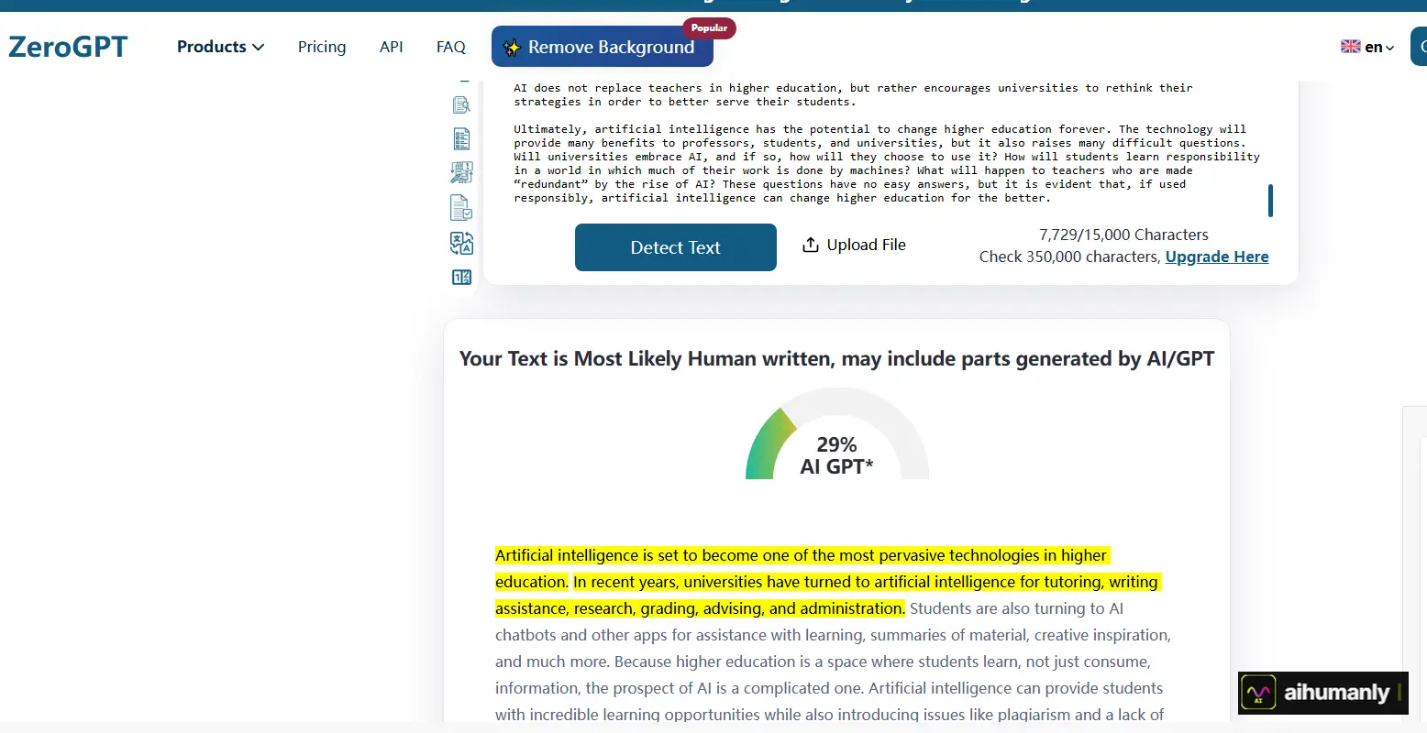The height and width of the screenshot is (733, 1427).
Task: Click the text 'Check 350,000 characters,'
Action: (x=1069, y=257)
